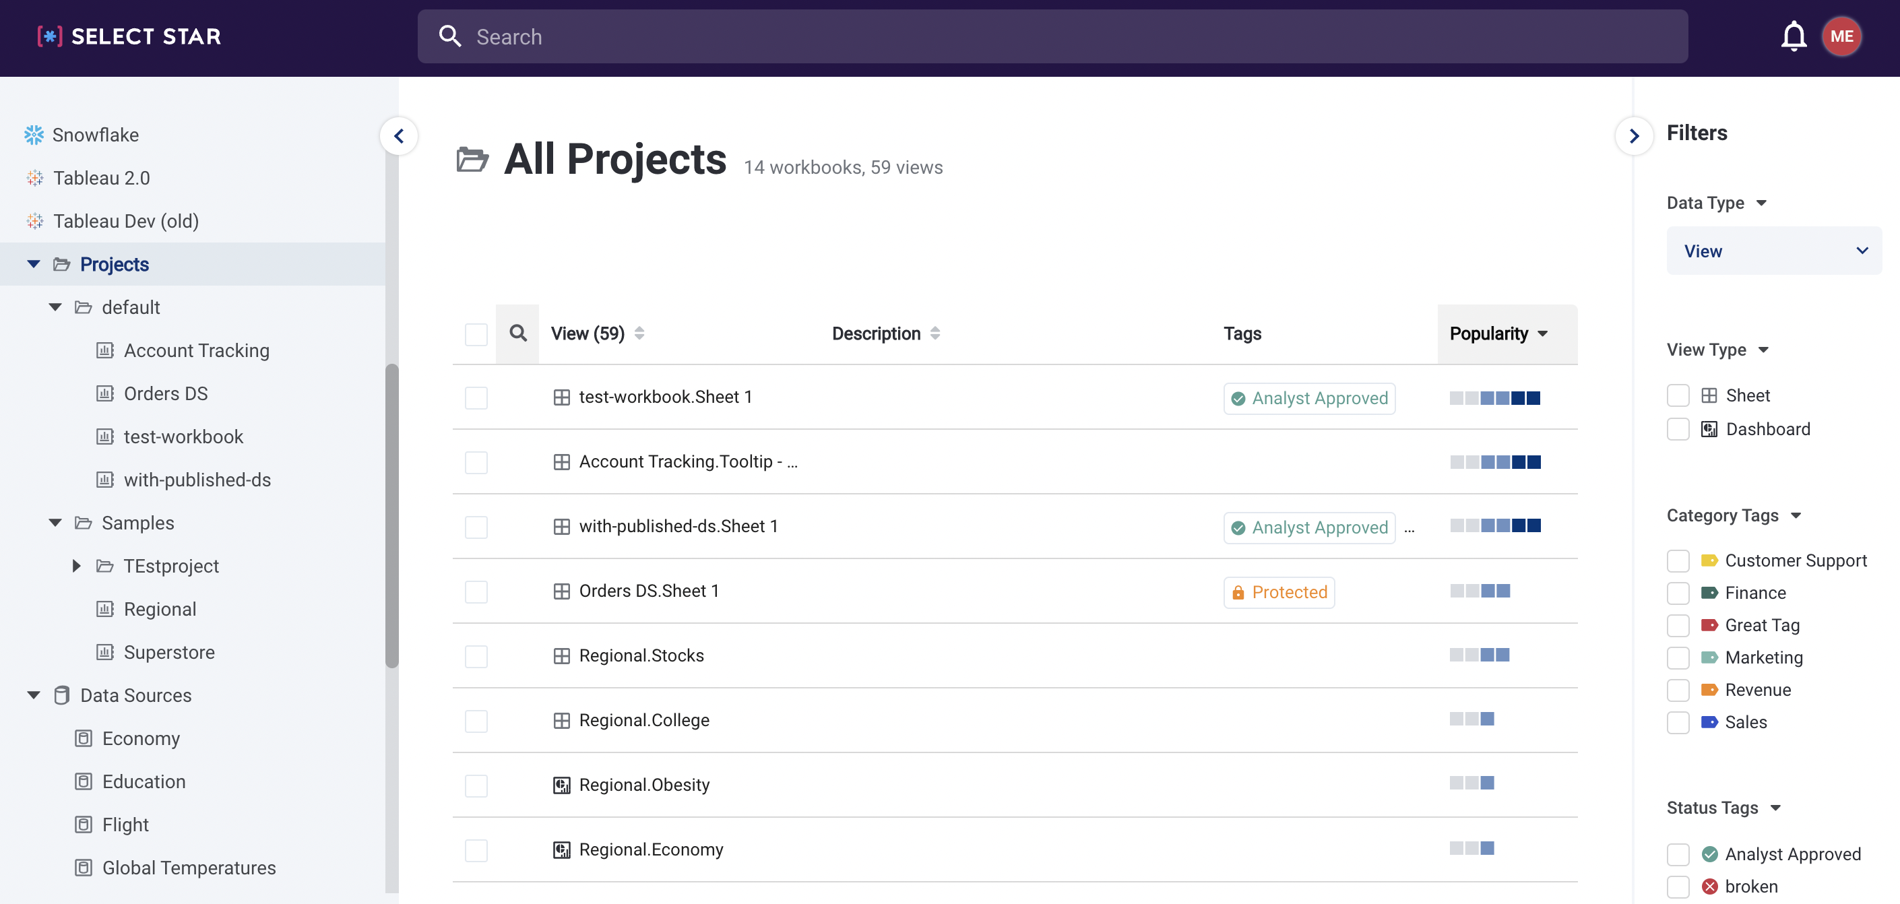Collapse the Category Tags filter section
Image resolution: width=1900 pixels, height=904 pixels.
click(x=1796, y=515)
